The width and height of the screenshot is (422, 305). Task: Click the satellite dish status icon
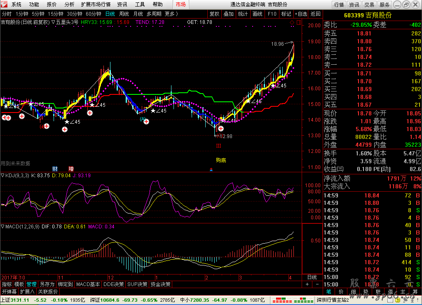405,300
